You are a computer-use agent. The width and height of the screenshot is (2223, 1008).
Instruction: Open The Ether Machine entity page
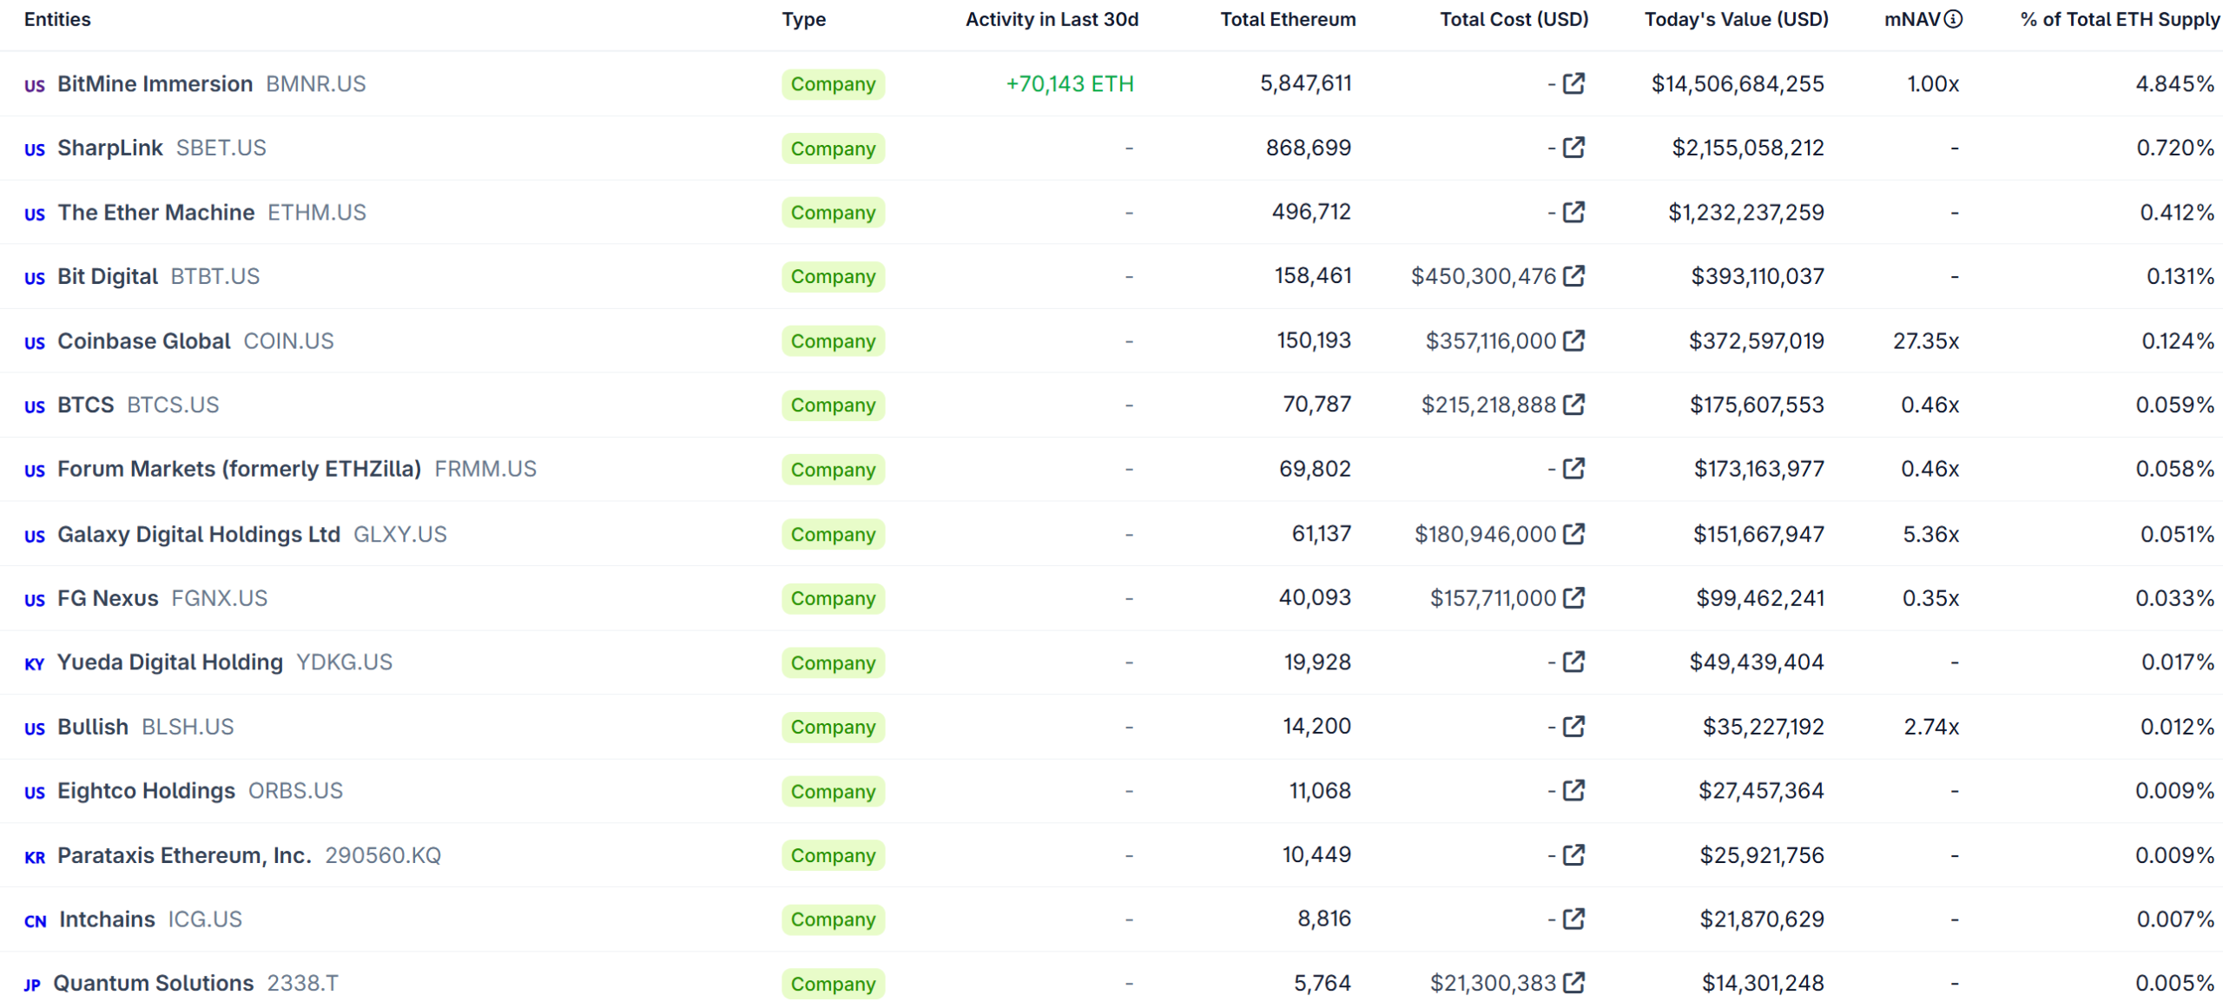coord(156,212)
